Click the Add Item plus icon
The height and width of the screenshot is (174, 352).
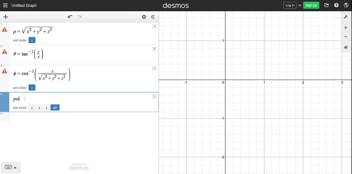pos(5,17)
